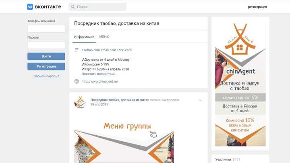Click регистрация link in top header
This screenshot has height=163, width=290.
click(257, 7)
